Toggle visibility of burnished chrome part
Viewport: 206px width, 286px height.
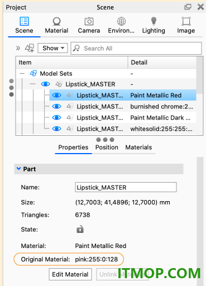point(56,106)
